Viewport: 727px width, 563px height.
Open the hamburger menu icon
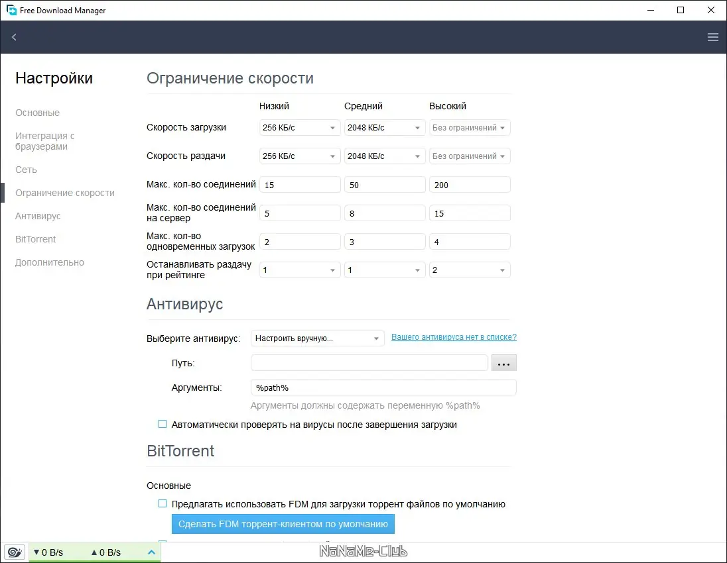[712, 37]
